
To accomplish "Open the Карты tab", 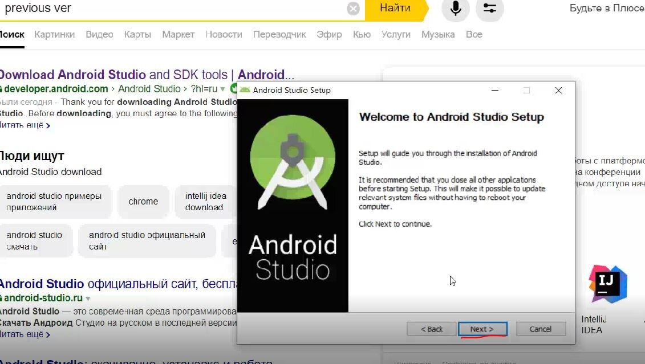I will [137, 35].
